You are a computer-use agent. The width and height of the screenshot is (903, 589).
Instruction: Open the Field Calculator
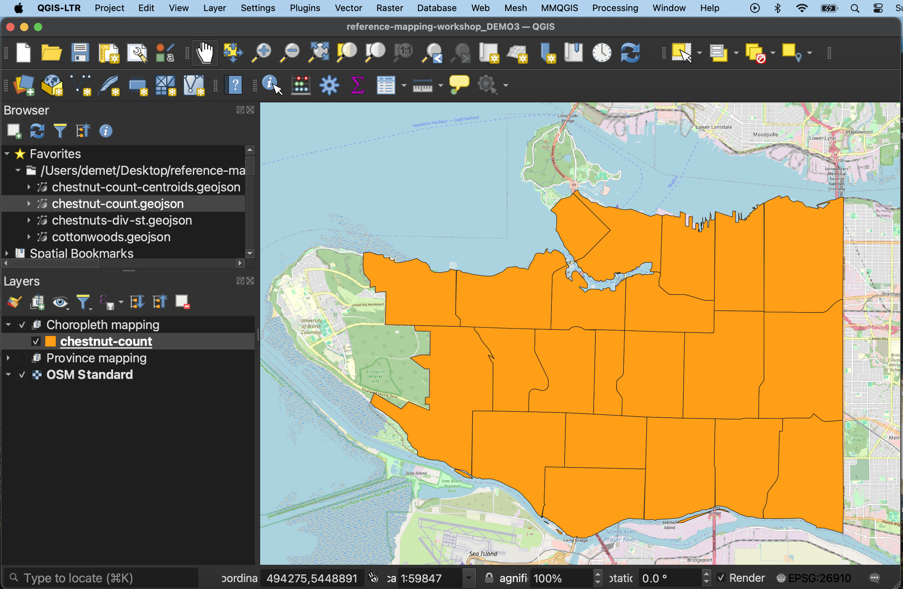point(301,85)
